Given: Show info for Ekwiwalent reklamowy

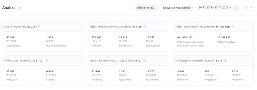Looking at the screenshot, I should coord(233,26).
